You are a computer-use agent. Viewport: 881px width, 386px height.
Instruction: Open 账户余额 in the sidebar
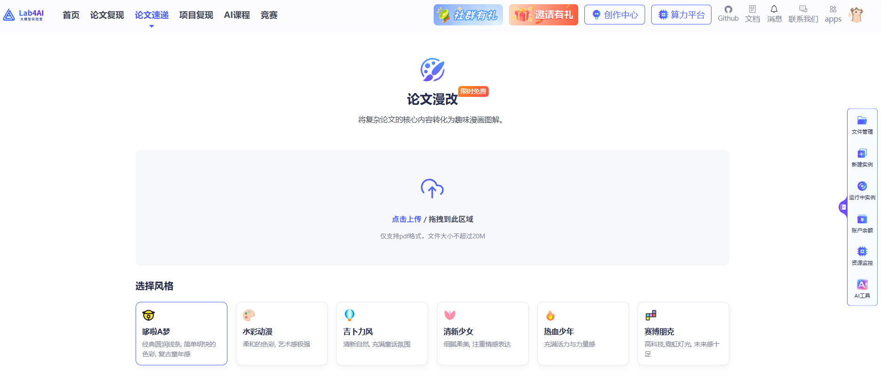point(862,224)
